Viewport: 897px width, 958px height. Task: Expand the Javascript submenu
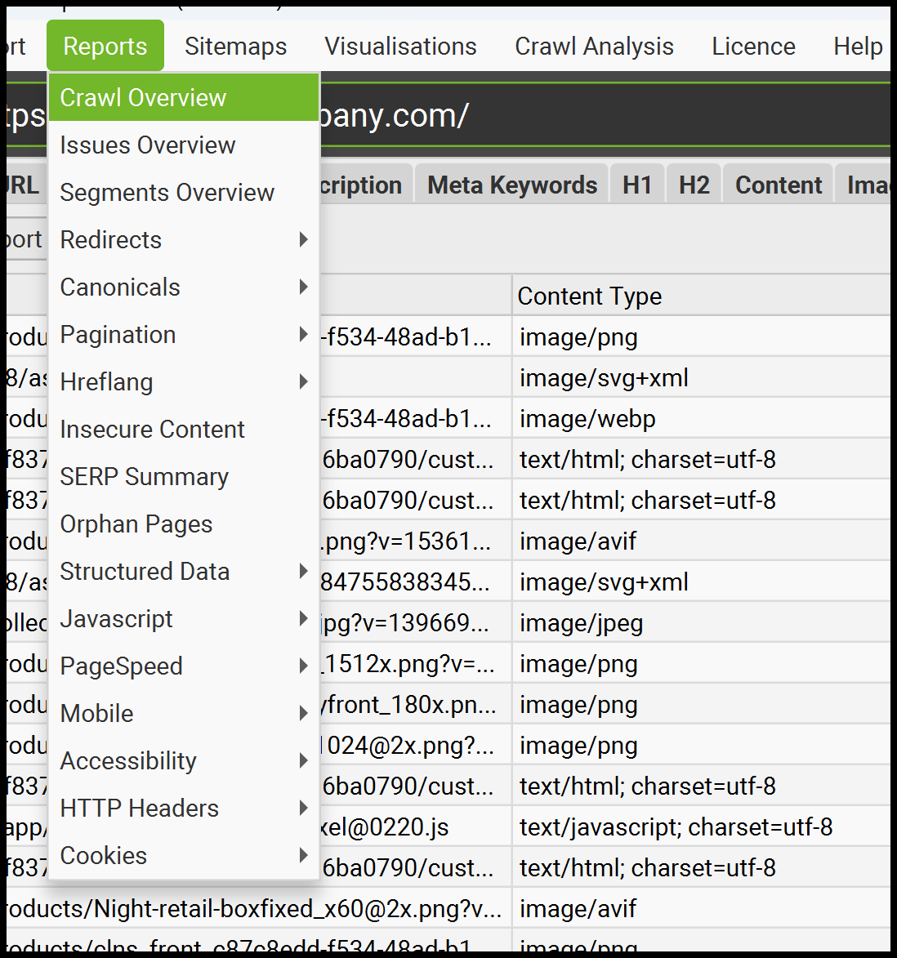184,619
